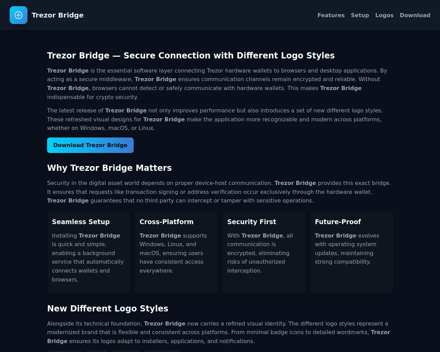This screenshot has height=352, width=440.
Task: Click the Cross-Platform card description text
Action: [x=174, y=253]
